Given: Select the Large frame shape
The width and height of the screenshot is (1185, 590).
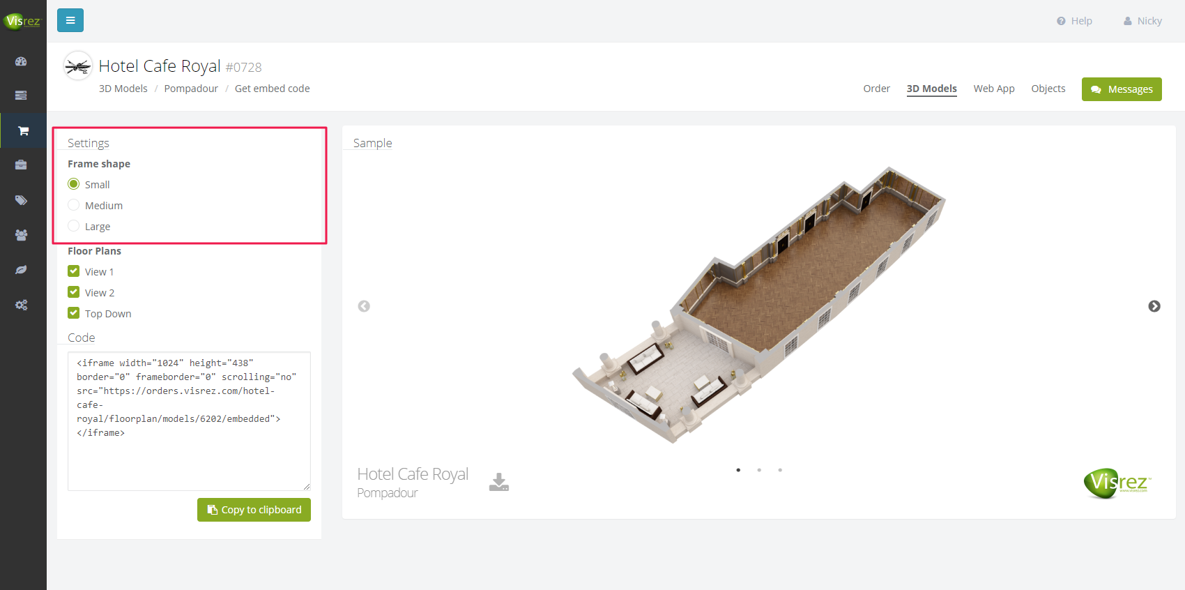Looking at the screenshot, I should coord(74,226).
